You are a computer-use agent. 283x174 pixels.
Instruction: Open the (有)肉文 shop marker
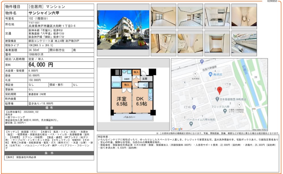[x=210, y=74]
